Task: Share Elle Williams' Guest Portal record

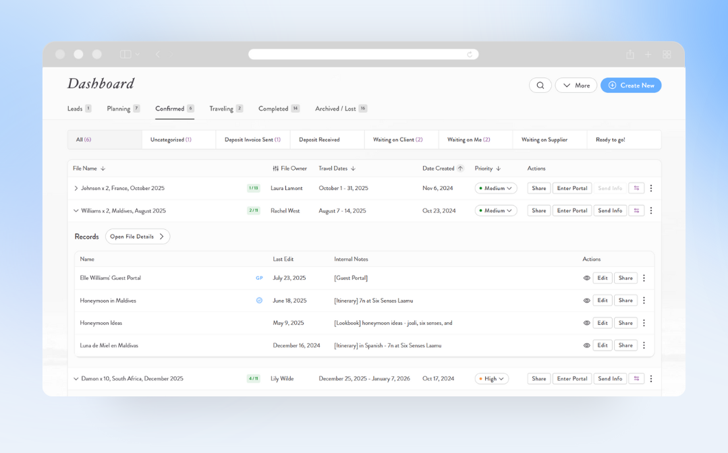Action: pyautogui.click(x=625, y=278)
